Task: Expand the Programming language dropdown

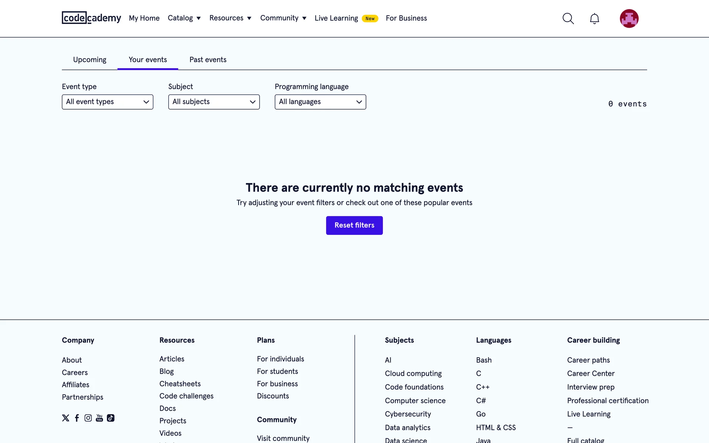Action: (x=320, y=102)
